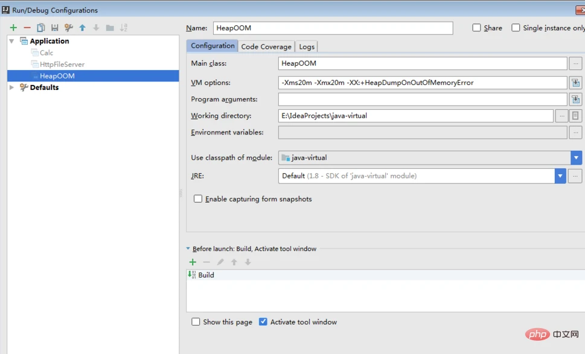585x354 pixels.
Task: Add a new run configuration
Action: [13, 28]
